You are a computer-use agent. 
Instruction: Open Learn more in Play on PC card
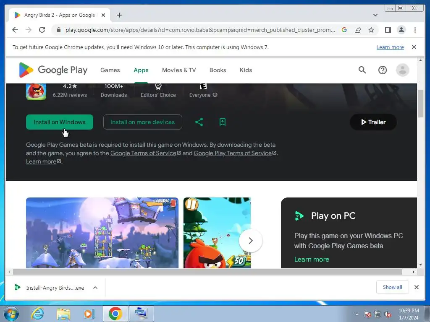(312, 259)
